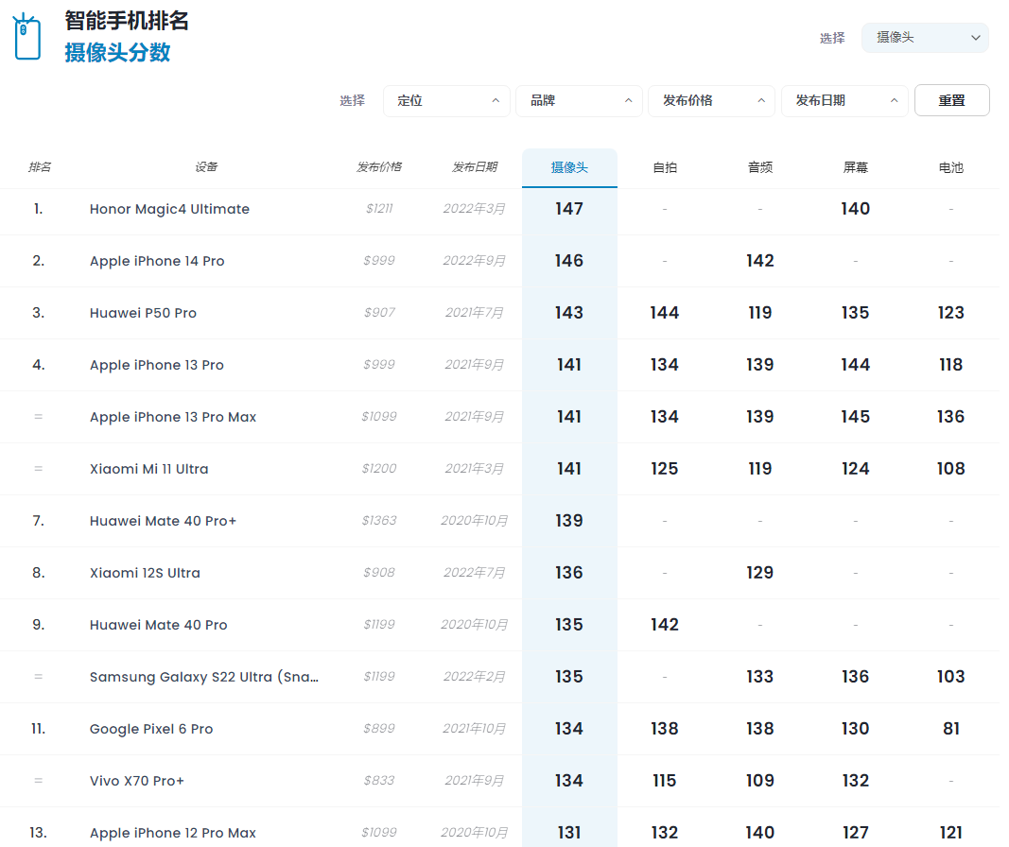The height and width of the screenshot is (847, 1009).
Task: Click the 音频 column header
Action: (759, 166)
